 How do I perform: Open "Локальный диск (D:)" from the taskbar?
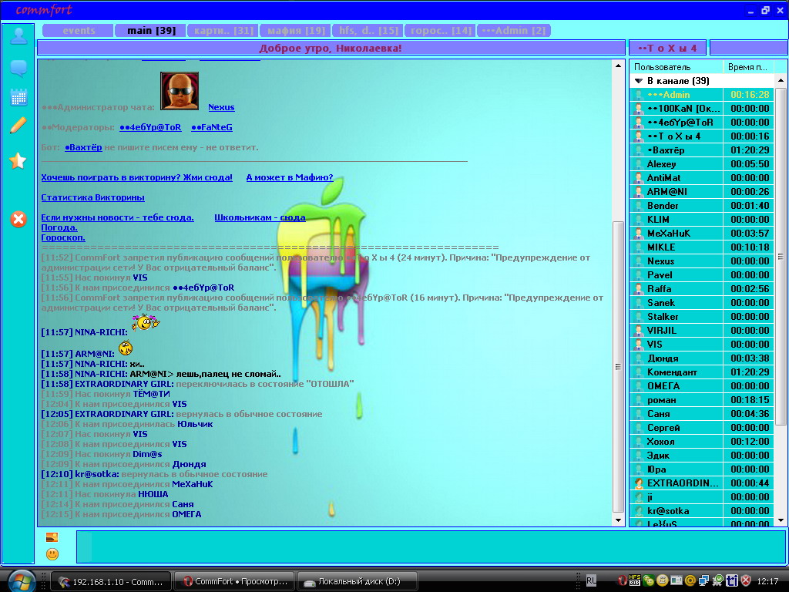coord(358,581)
